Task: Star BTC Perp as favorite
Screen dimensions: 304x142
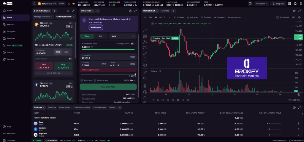Action: pos(73,4)
